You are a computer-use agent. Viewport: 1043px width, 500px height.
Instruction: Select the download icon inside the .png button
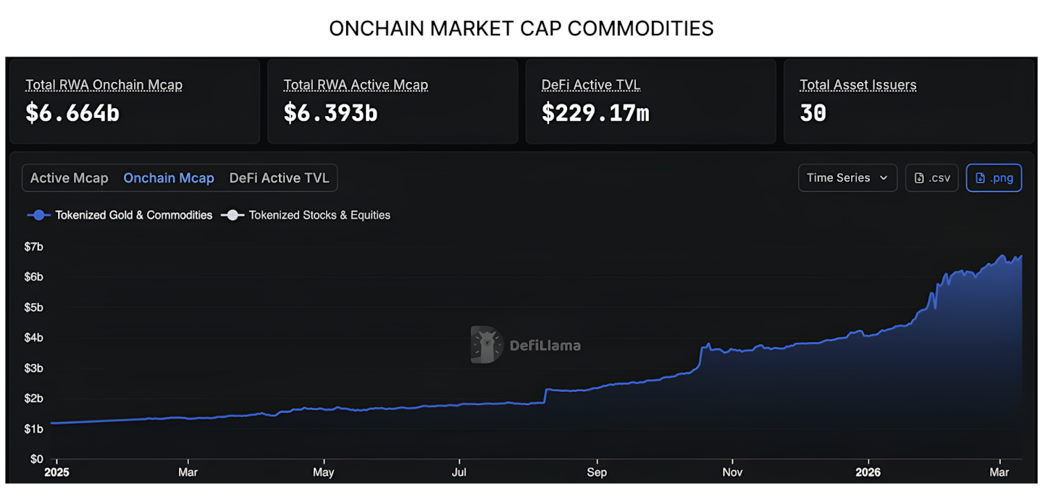(980, 178)
